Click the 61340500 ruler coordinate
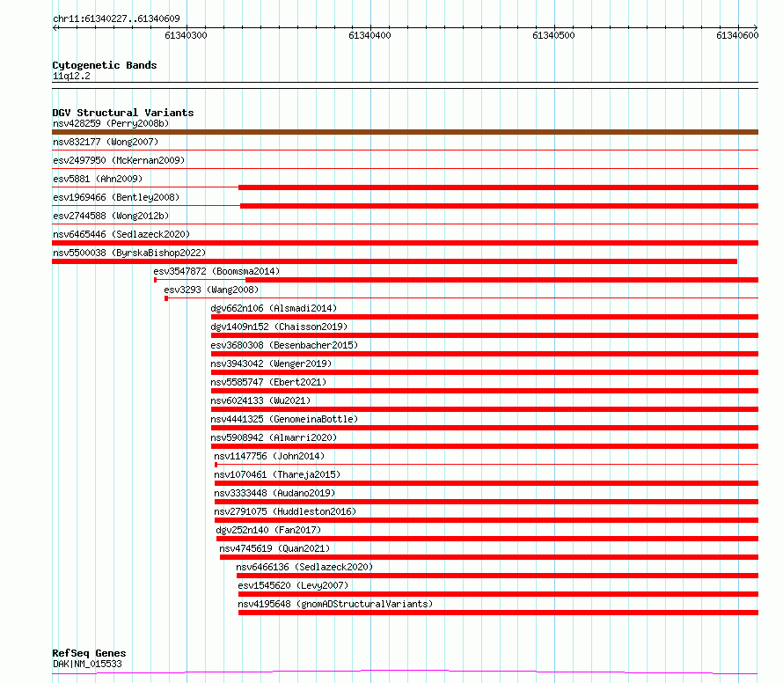The image size is (783, 683). (x=553, y=35)
